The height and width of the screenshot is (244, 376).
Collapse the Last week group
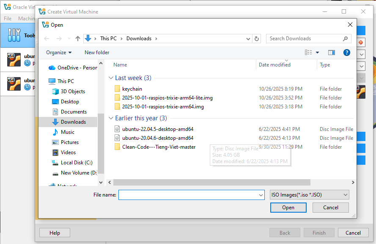pyautogui.click(x=111, y=78)
